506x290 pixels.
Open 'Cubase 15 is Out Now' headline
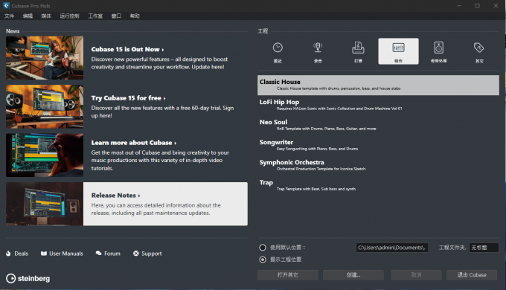(127, 49)
